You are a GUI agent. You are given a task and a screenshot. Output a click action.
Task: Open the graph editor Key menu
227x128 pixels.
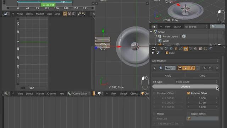(x=62, y=94)
